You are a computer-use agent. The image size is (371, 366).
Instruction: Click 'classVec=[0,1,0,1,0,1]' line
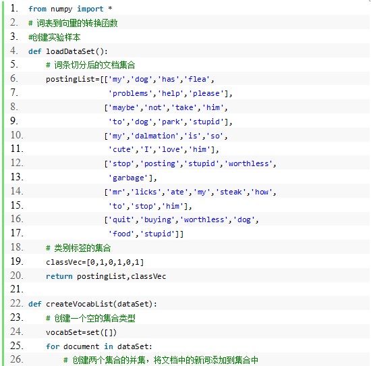(95, 262)
